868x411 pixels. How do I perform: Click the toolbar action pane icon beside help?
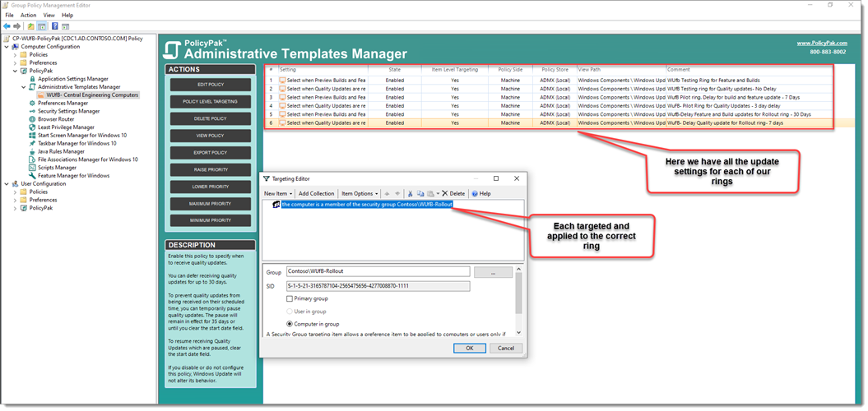tap(65, 26)
